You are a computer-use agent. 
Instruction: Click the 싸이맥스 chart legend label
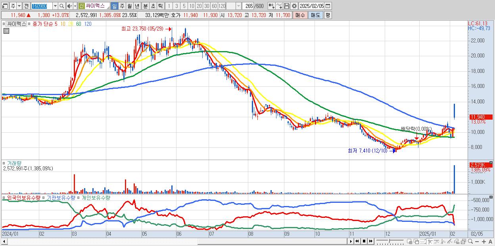tap(16, 24)
